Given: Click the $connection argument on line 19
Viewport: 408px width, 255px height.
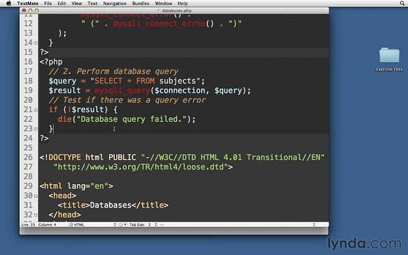Looking at the screenshot, I should pyautogui.click(x=180, y=91).
